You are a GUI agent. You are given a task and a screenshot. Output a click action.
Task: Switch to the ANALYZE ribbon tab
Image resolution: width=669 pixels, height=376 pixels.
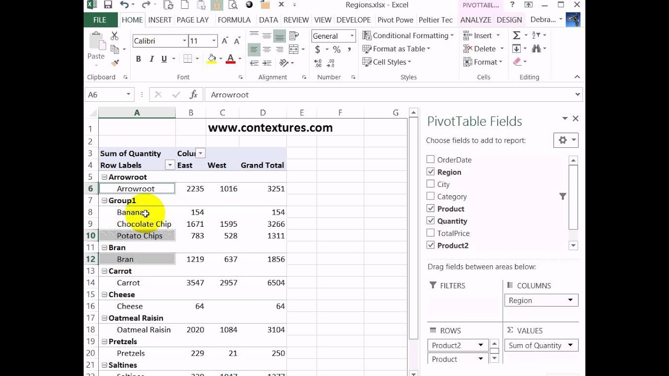coord(475,20)
